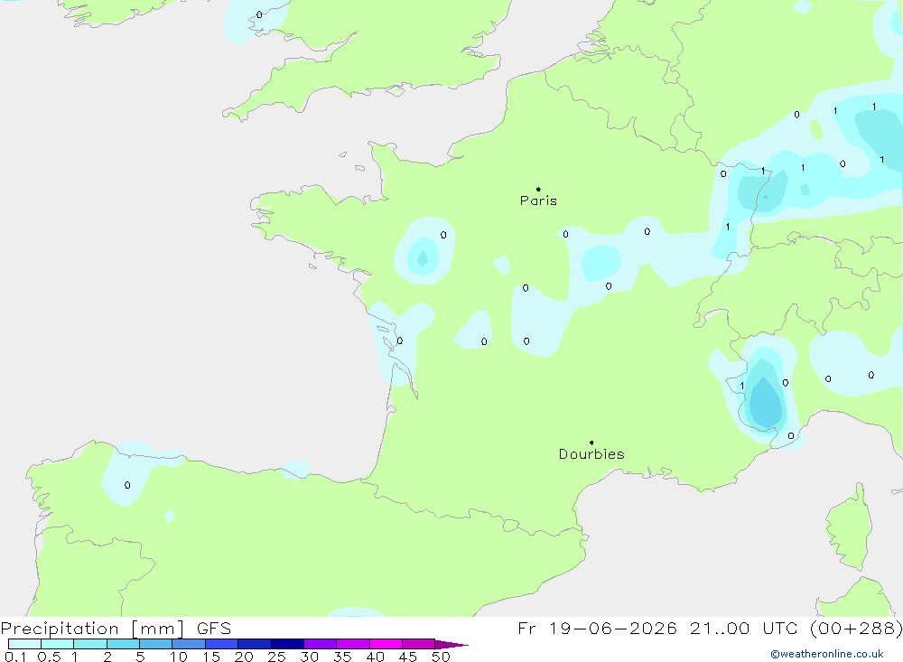Pick the 20–25 mm legend color swatch
The height and width of the screenshot is (662, 903).
coord(255,644)
